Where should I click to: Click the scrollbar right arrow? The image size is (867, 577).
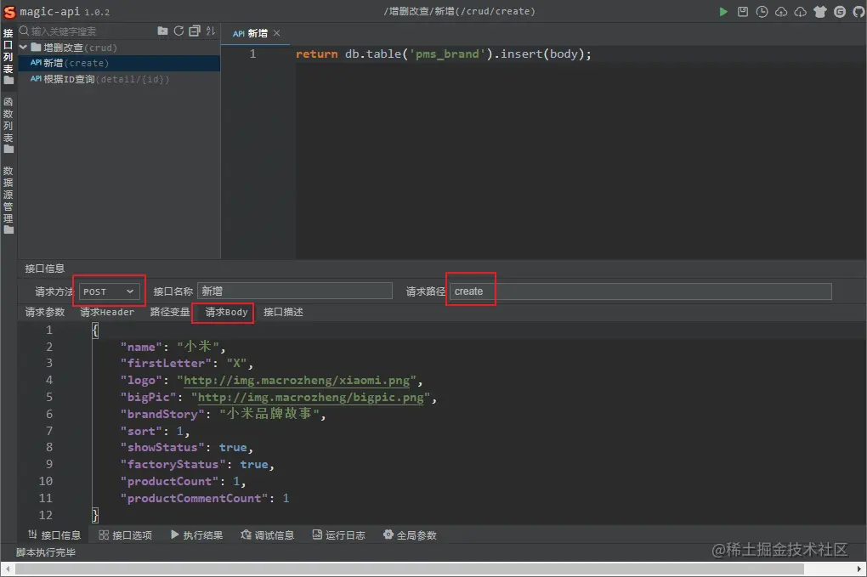pos(859,569)
